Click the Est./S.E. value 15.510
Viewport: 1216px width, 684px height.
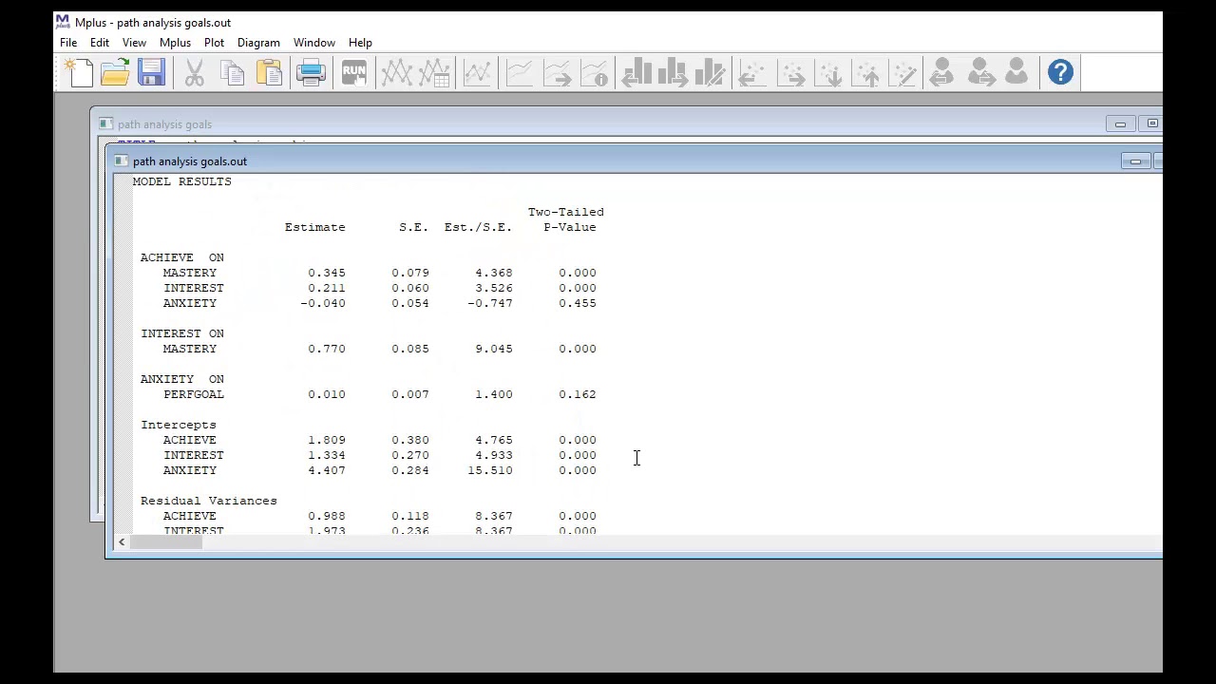490,470
